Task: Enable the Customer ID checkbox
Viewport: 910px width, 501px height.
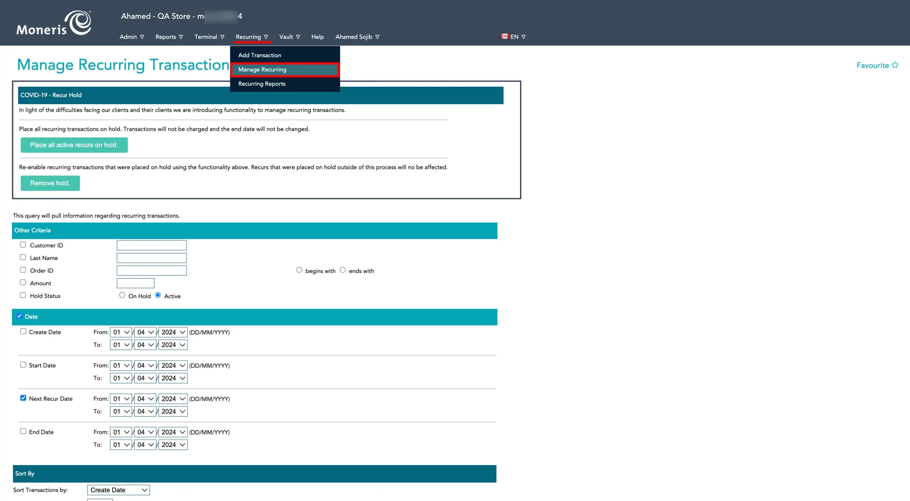Action: coord(23,244)
